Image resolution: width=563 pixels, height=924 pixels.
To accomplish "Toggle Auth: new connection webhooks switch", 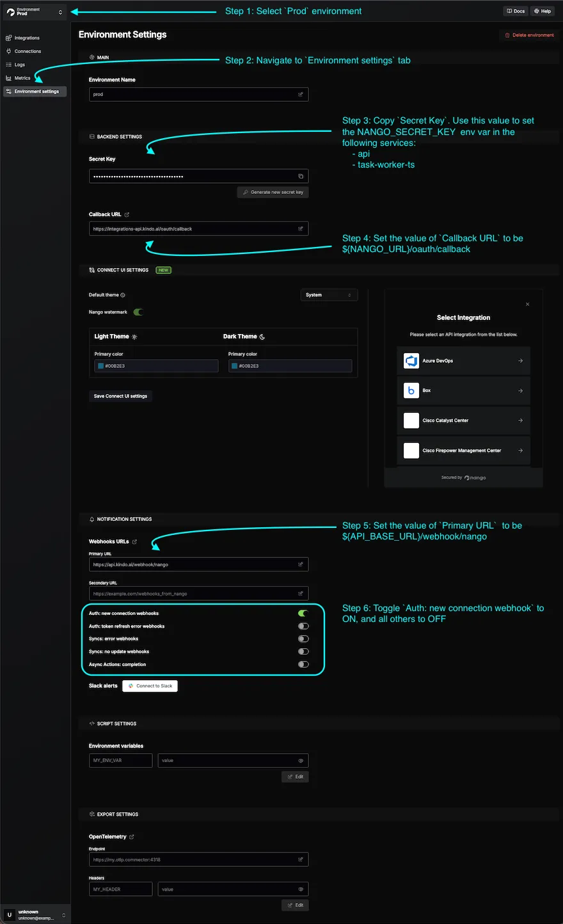I will (303, 614).
